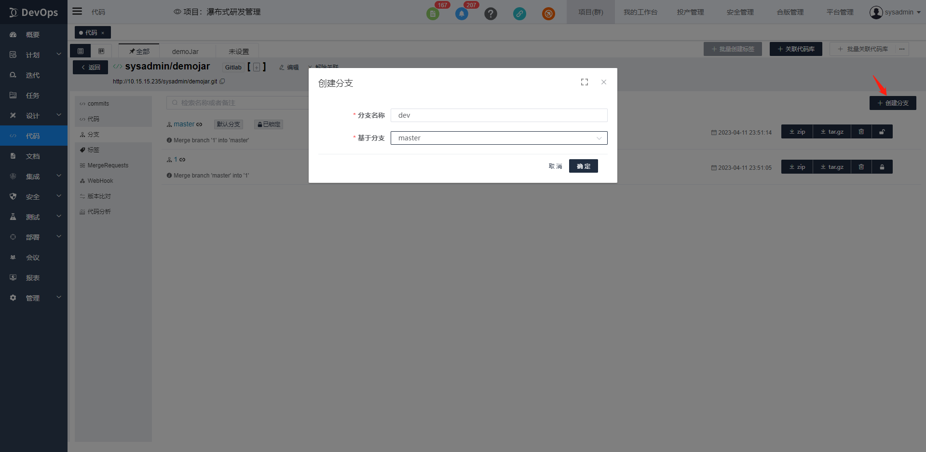
Task: Switch to list view layout icon
Action: point(81,51)
